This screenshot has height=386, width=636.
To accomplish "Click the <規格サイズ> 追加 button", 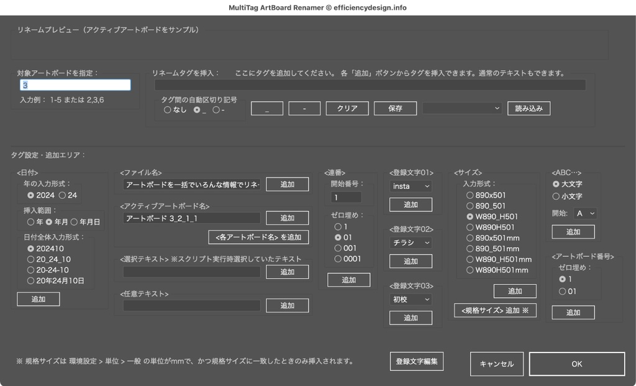I will tap(494, 310).
